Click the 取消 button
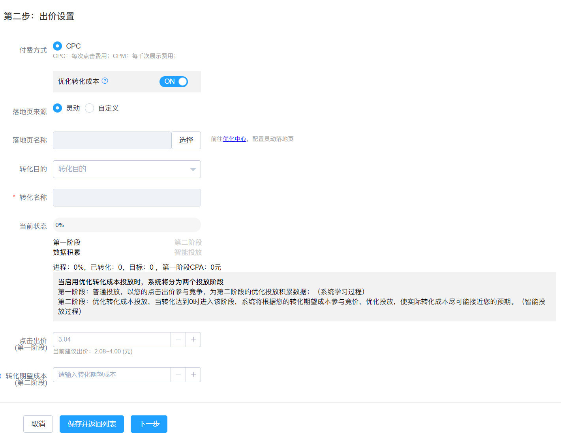 [38, 424]
